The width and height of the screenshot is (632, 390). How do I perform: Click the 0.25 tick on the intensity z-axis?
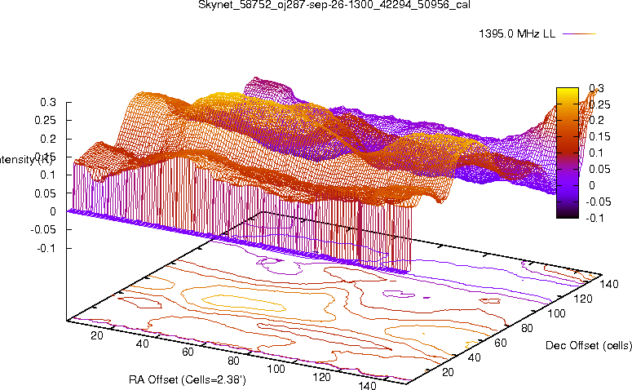[45, 121]
